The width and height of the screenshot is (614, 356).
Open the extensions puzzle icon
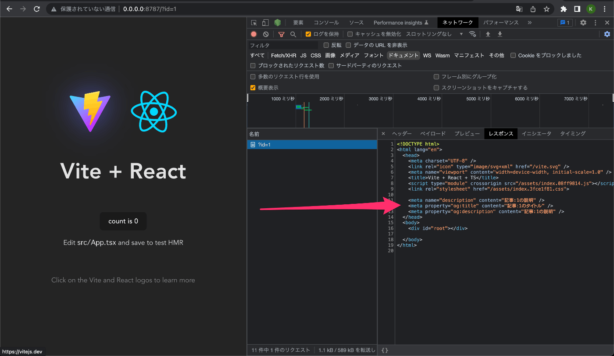click(x=564, y=9)
